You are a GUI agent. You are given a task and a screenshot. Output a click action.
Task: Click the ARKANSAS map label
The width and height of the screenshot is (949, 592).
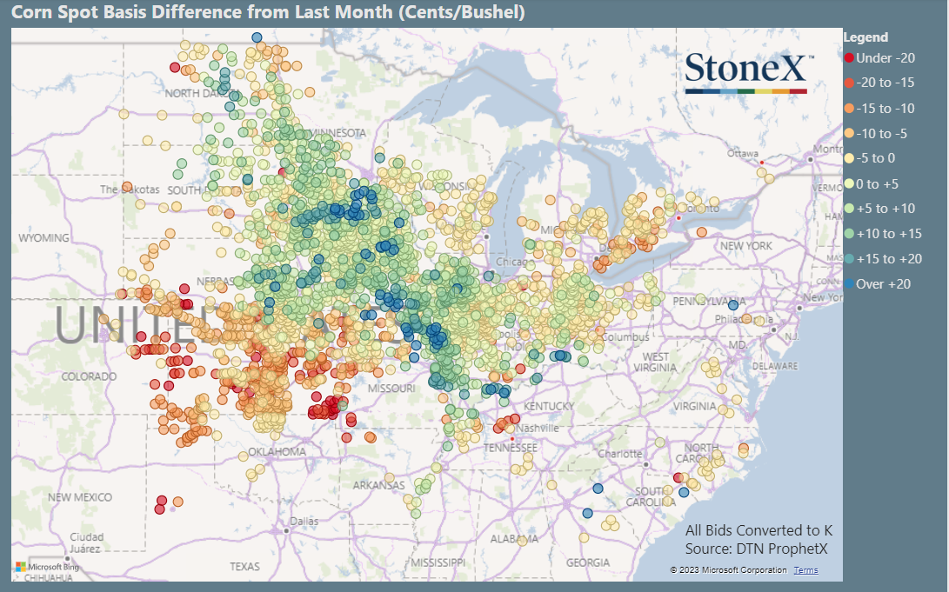point(379,485)
